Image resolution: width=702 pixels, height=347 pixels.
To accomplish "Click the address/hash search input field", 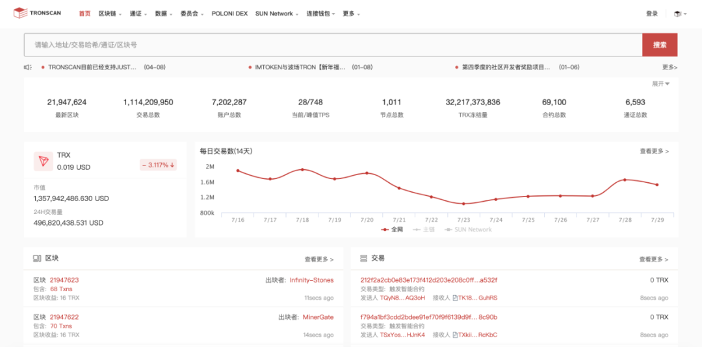I will pos(333,45).
